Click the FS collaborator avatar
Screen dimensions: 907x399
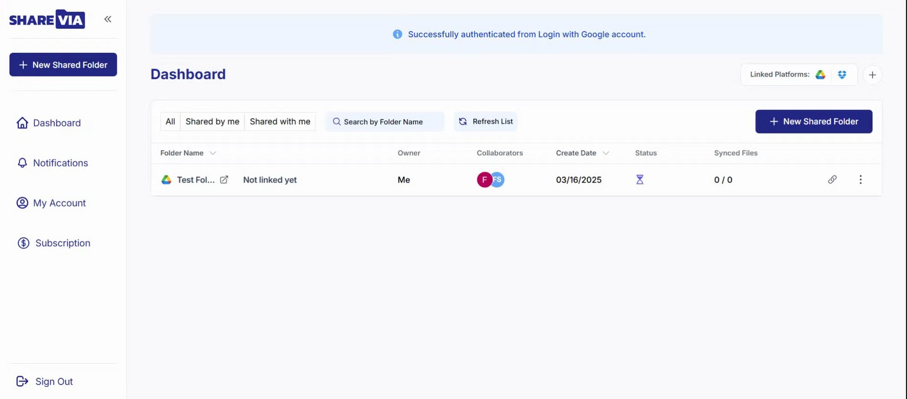click(x=498, y=180)
